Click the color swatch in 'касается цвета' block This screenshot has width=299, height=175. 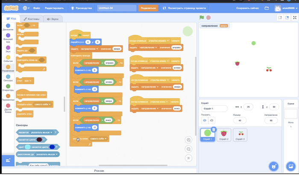(38, 140)
